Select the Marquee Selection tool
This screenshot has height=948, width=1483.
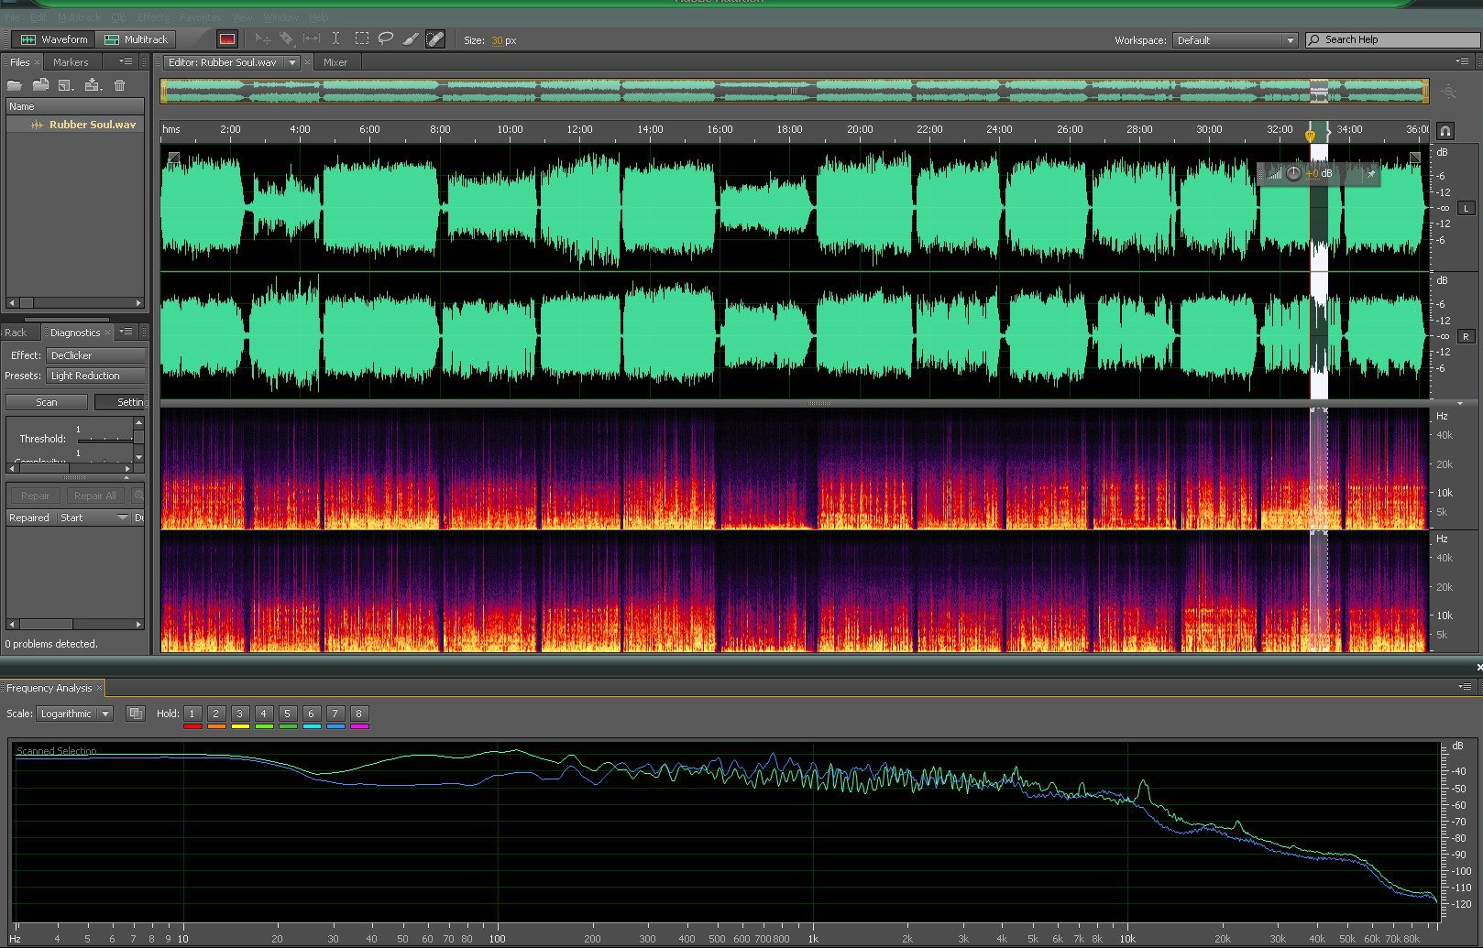[362, 39]
